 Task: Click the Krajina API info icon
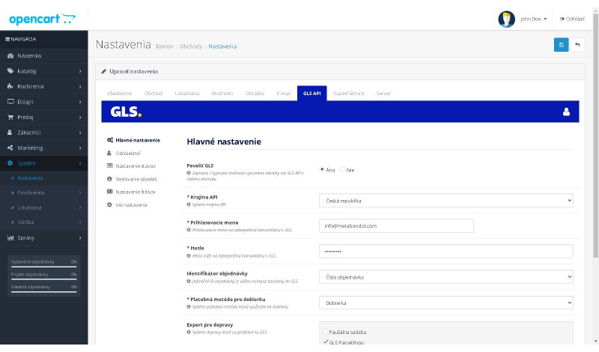coord(189,204)
